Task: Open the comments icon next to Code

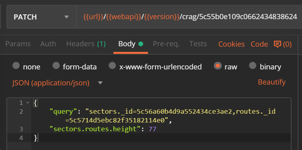Action: click(278, 44)
